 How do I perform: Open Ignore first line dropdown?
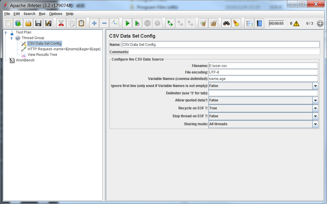click(315, 86)
